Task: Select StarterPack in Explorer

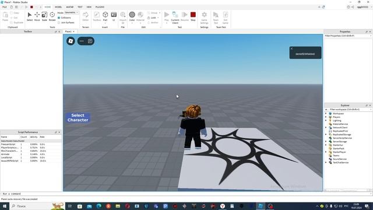Action: 339,149
